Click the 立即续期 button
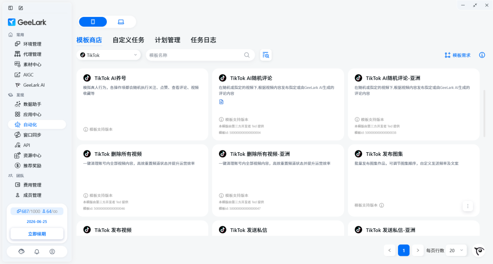The height and width of the screenshot is (264, 493). tap(37, 234)
